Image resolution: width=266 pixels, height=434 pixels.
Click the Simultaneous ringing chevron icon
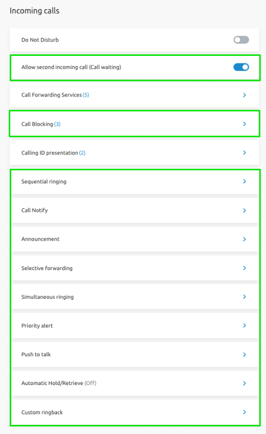[x=244, y=297]
